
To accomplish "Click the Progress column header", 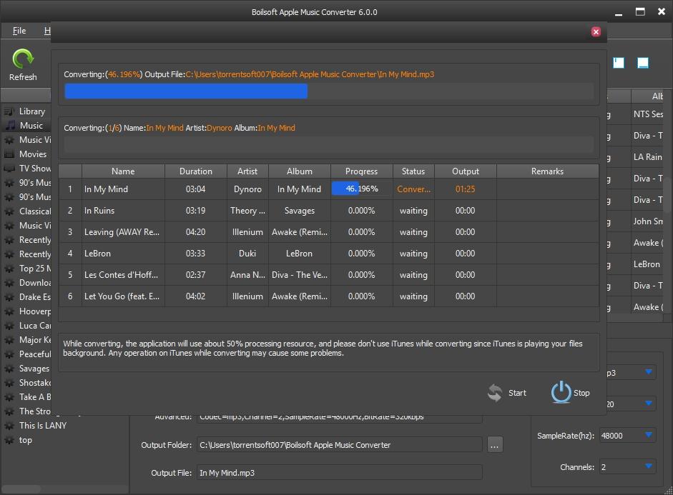I will 361,171.
